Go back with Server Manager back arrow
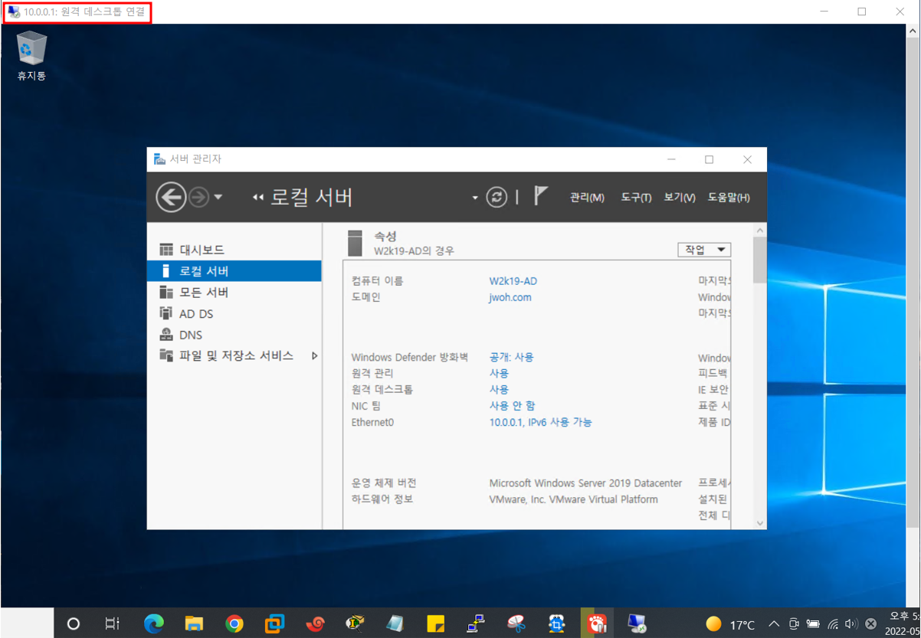The width and height of the screenshot is (921, 638). [171, 197]
